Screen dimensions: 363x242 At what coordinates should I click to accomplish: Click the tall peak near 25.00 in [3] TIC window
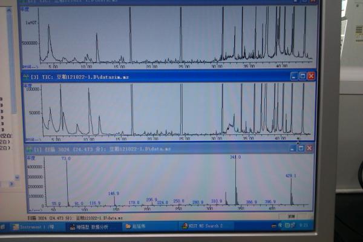pos(181,109)
